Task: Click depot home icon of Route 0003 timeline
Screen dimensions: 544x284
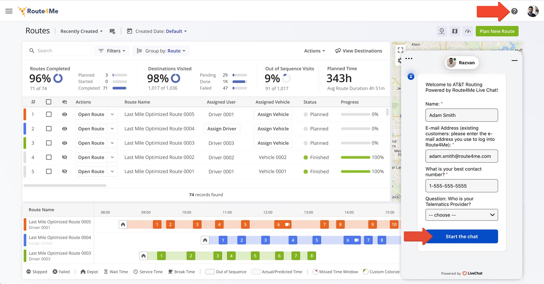Action: pos(143,256)
